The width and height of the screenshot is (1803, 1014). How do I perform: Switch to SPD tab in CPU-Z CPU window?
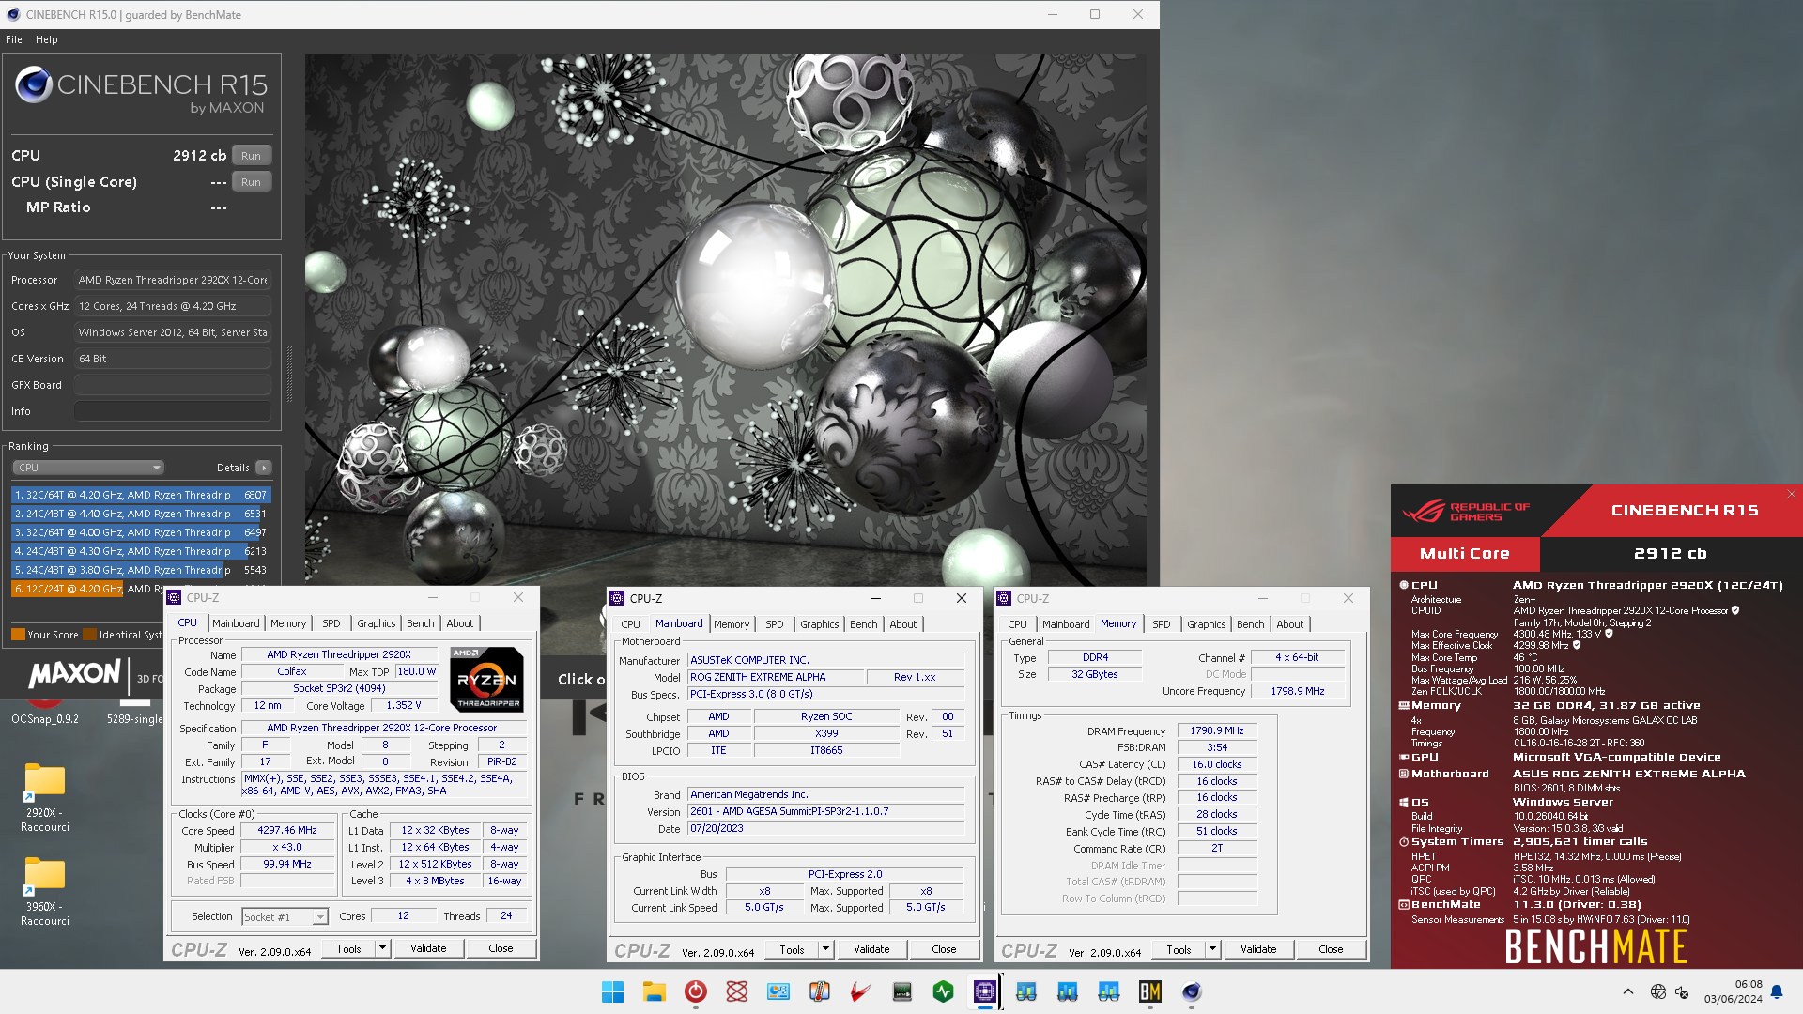331,623
